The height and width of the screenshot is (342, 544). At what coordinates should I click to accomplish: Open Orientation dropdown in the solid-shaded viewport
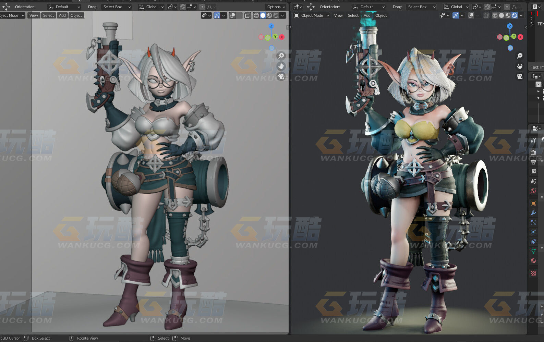[64, 7]
